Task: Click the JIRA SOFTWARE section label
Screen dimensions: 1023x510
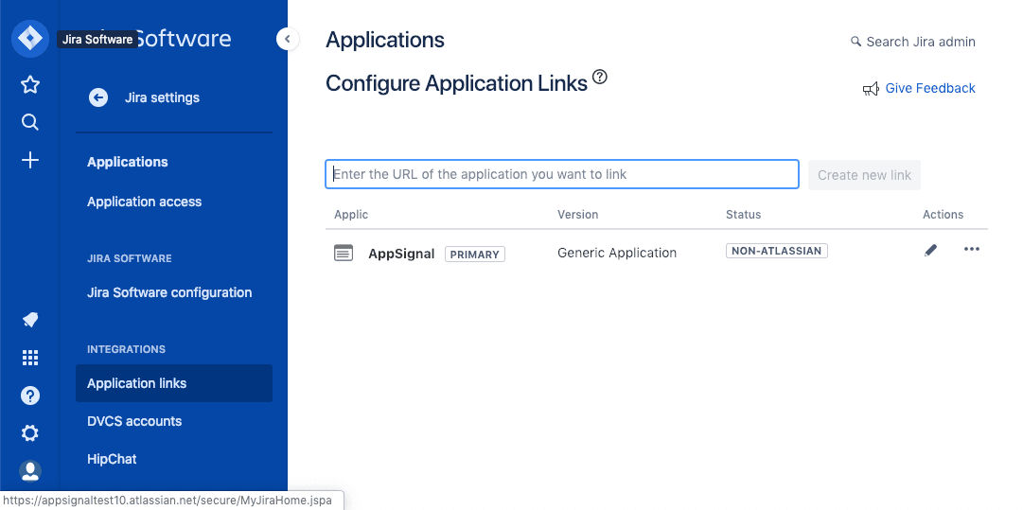Action: point(130,259)
